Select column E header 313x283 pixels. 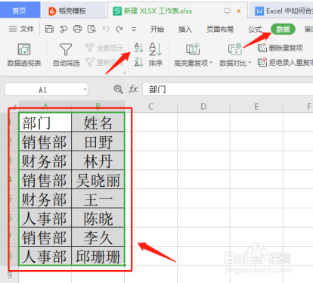coord(256,107)
